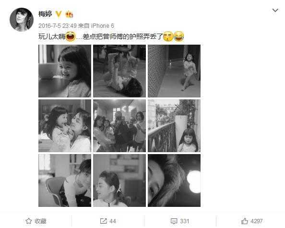Open 梅婷's profile avatar
The height and width of the screenshot is (228, 285).
coord(22,20)
